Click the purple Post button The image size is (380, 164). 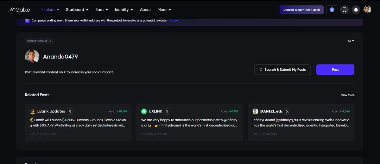pos(335,70)
